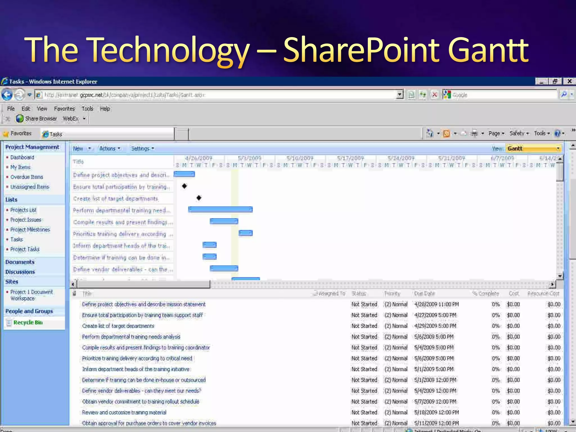Viewport: 576px width, 432px height.
Task: Open the Overdue Items link
Action: click(27, 177)
